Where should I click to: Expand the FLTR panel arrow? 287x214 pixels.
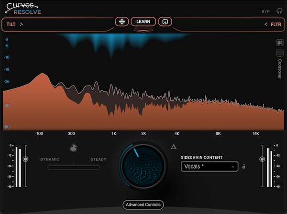265,24
